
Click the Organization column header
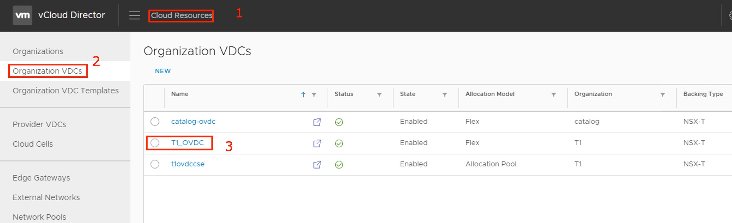[593, 94]
